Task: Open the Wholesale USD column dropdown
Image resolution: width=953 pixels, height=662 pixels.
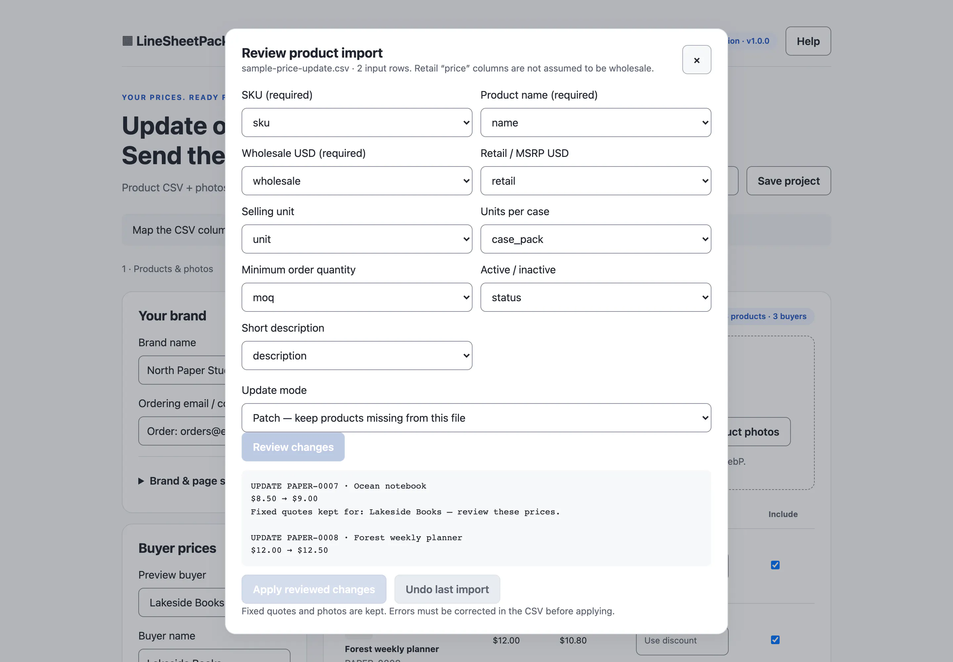Action: [357, 181]
